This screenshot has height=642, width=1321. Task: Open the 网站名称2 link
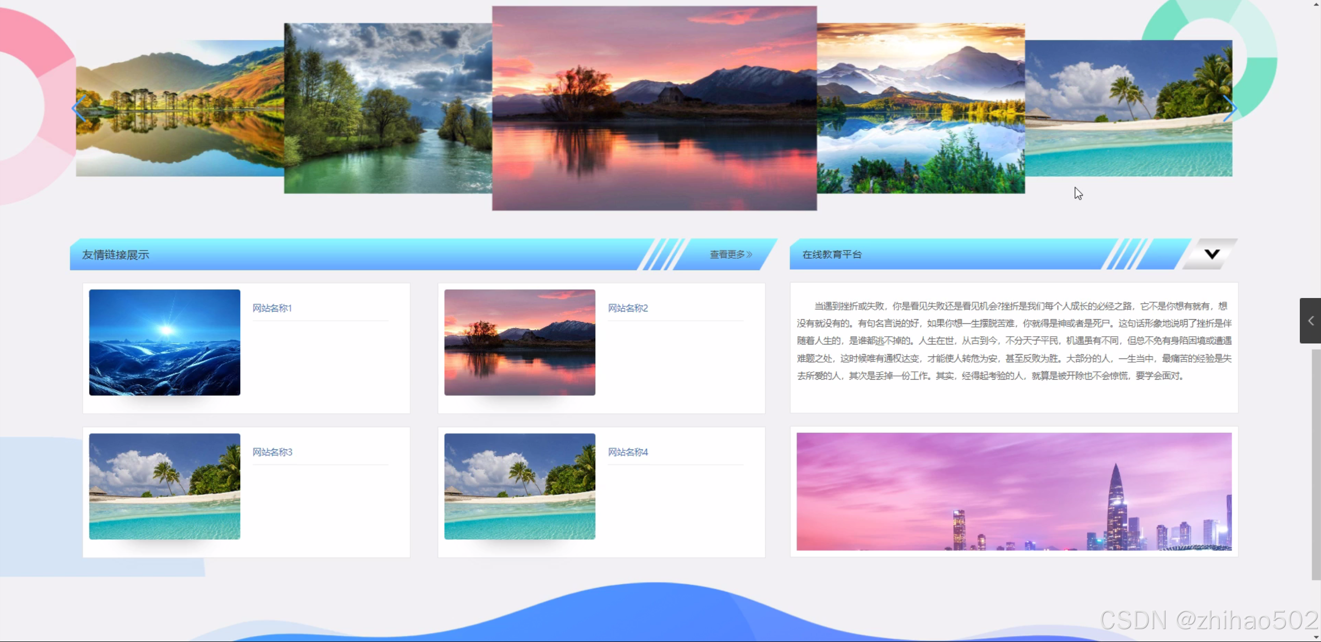[x=628, y=308]
